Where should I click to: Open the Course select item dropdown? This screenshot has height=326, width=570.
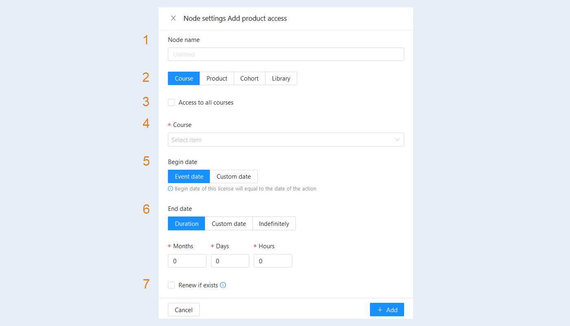(x=286, y=140)
